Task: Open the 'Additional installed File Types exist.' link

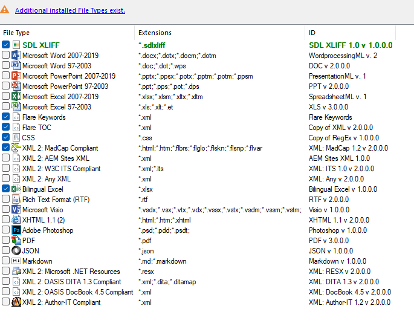Action: coord(70,10)
